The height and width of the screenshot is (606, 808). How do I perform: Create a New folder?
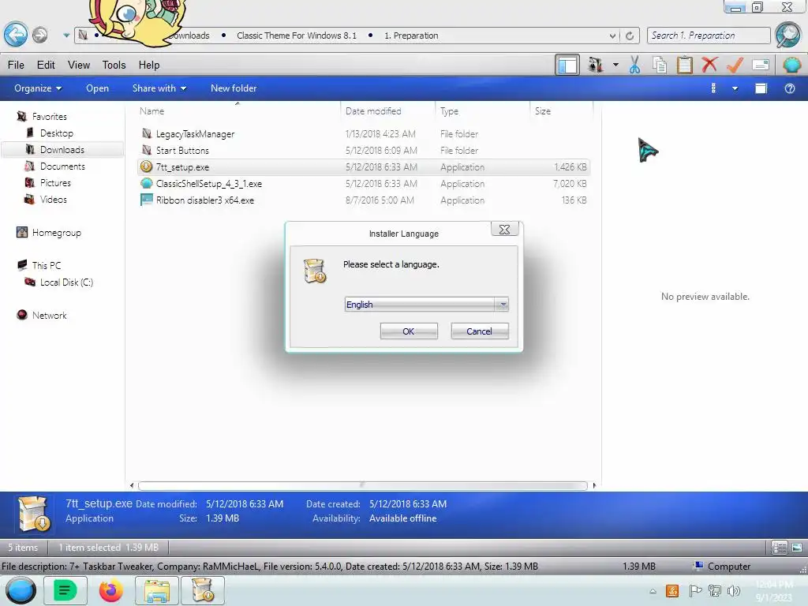coord(234,88)
